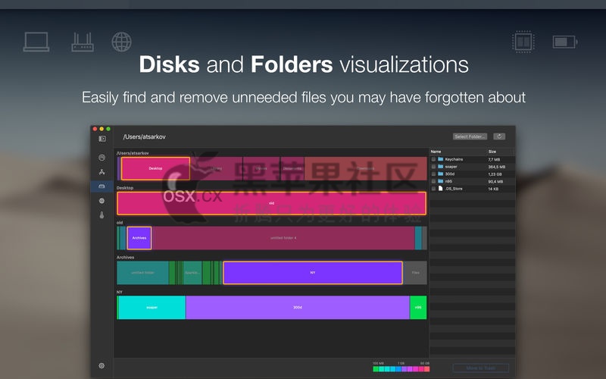The image size is (606, 379).
Task: Click the n95 folder icon in the list
Action: coord(441,181)
